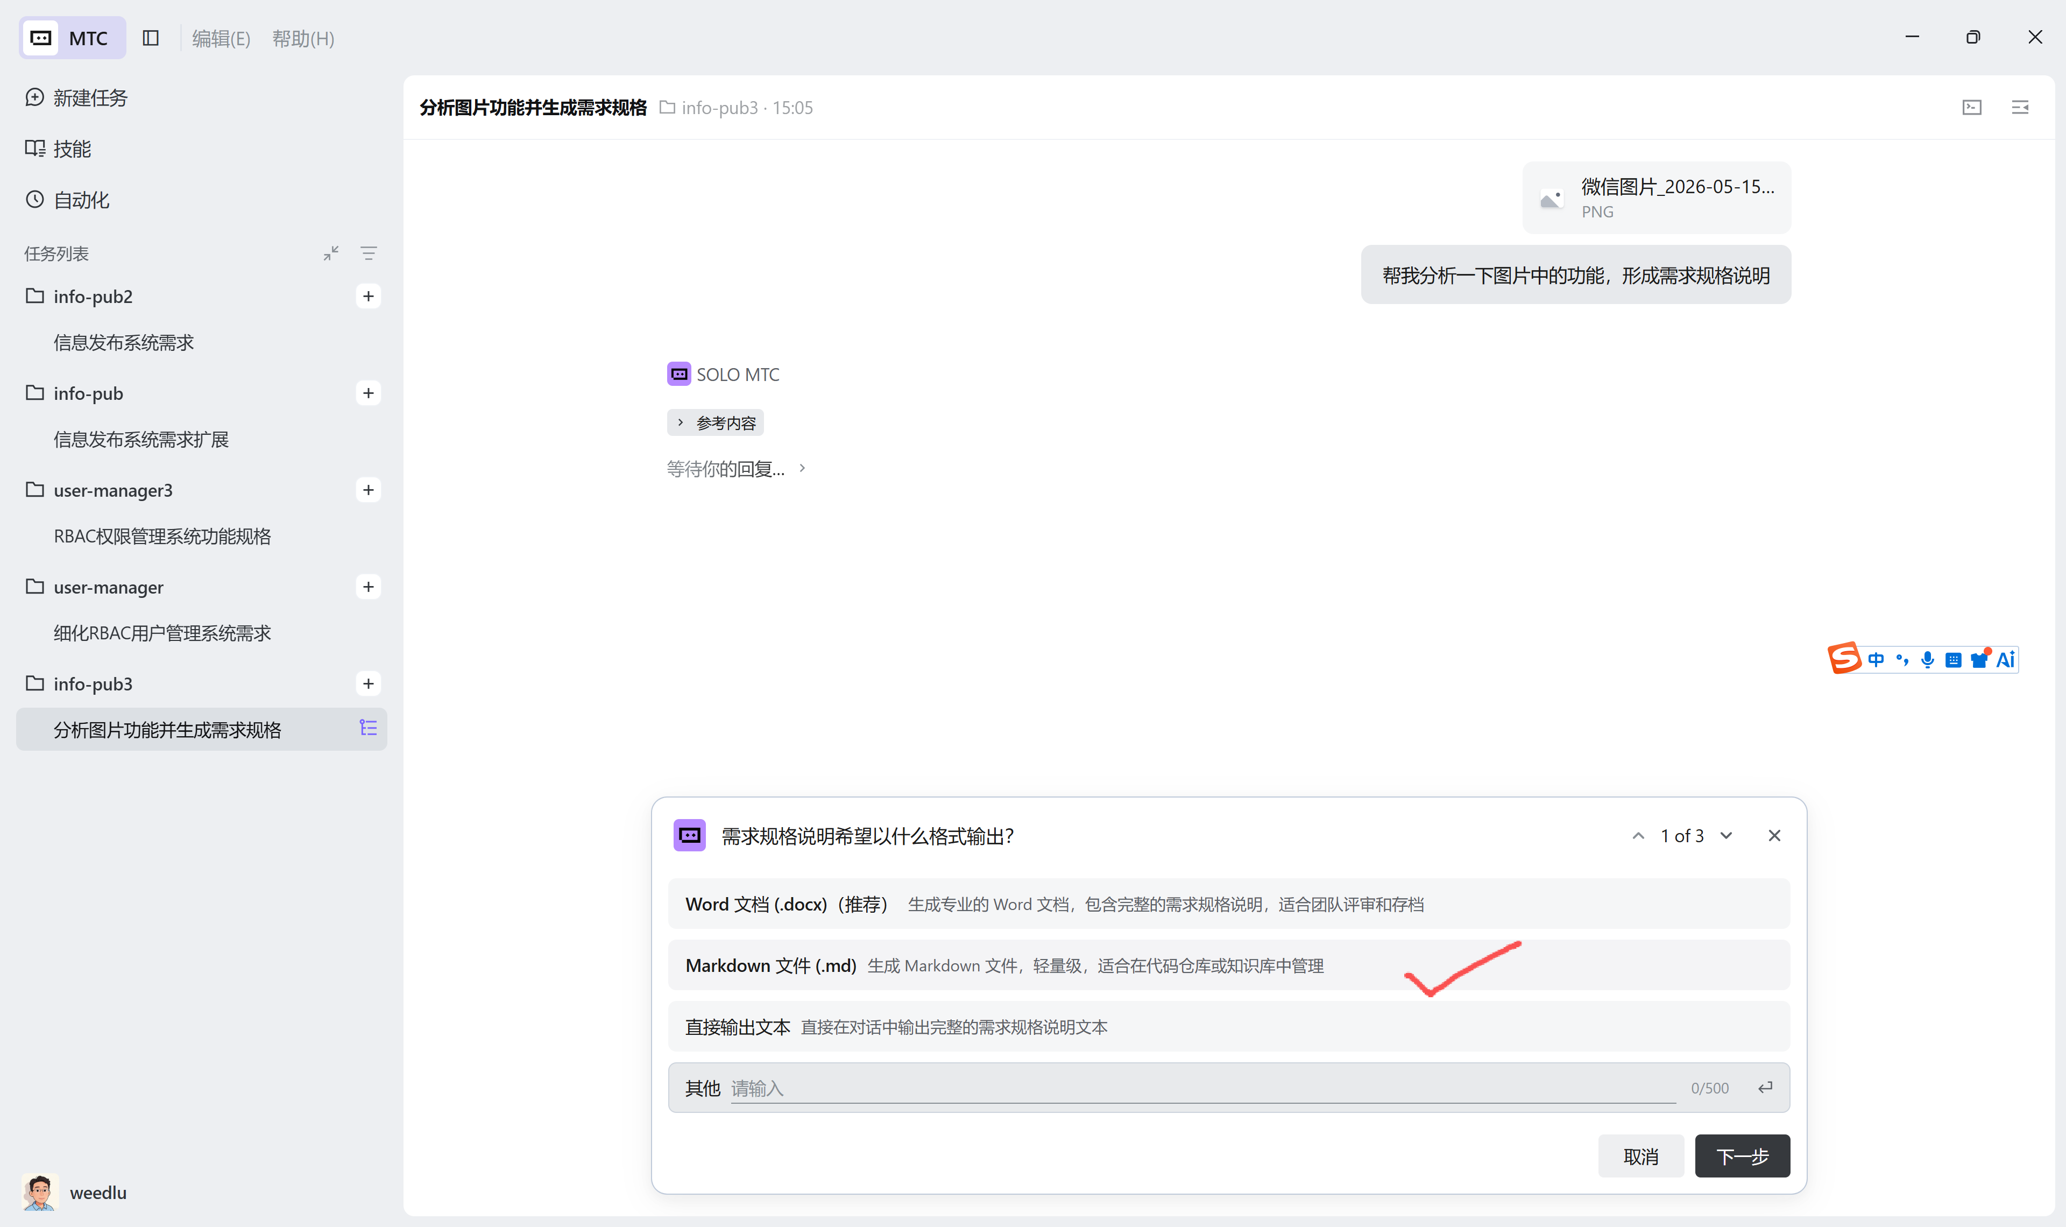Select Markdown 文件 (.md) option
The width and height of the screenshot is (2066, 1227).
point(1229,965)
